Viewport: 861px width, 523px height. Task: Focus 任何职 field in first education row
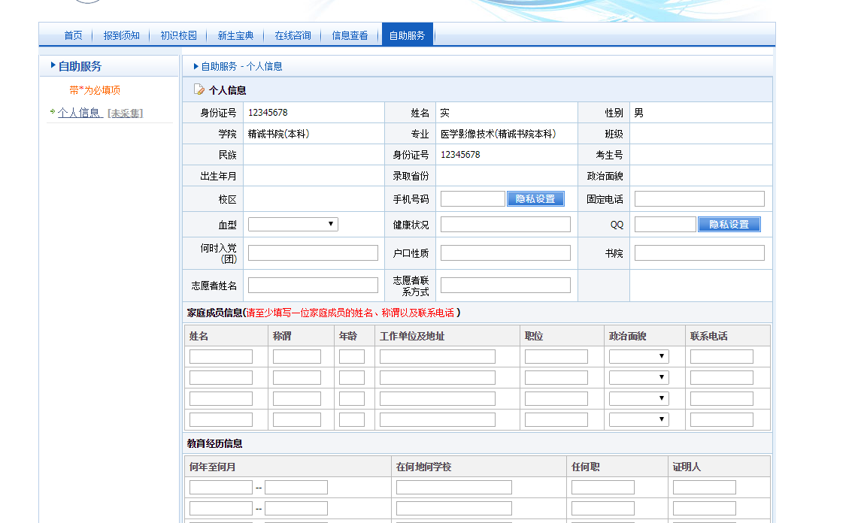603,488
